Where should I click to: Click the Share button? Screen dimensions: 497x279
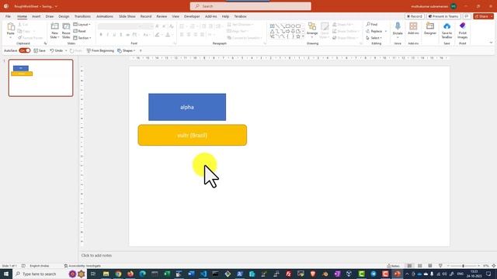click(x=481, y=16)
